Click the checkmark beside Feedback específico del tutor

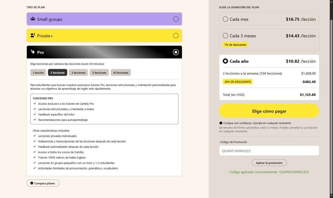(35, 114)
